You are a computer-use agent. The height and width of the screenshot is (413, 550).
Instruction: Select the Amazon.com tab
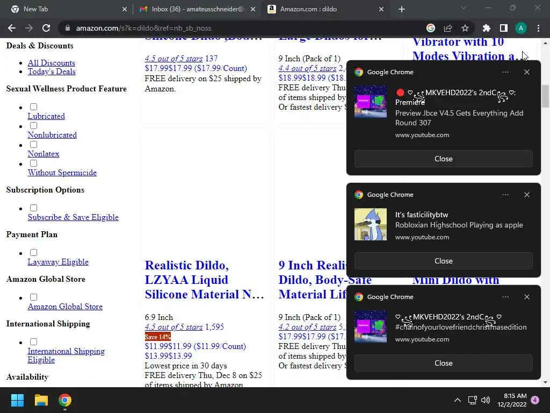point(324,9)
